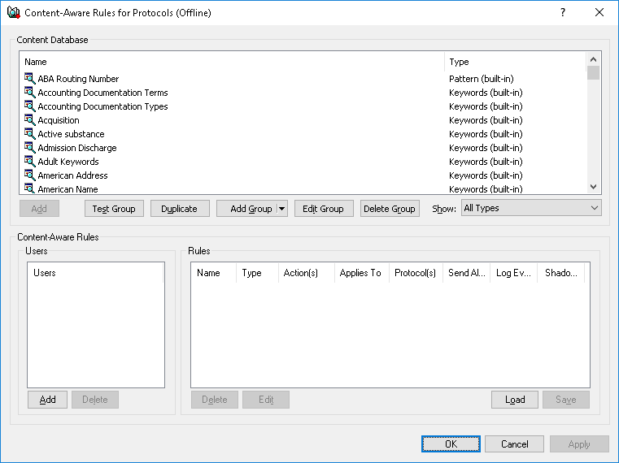
Task: Select the Accounting Documentation Terms icon
Action: (x=30, y=93)
